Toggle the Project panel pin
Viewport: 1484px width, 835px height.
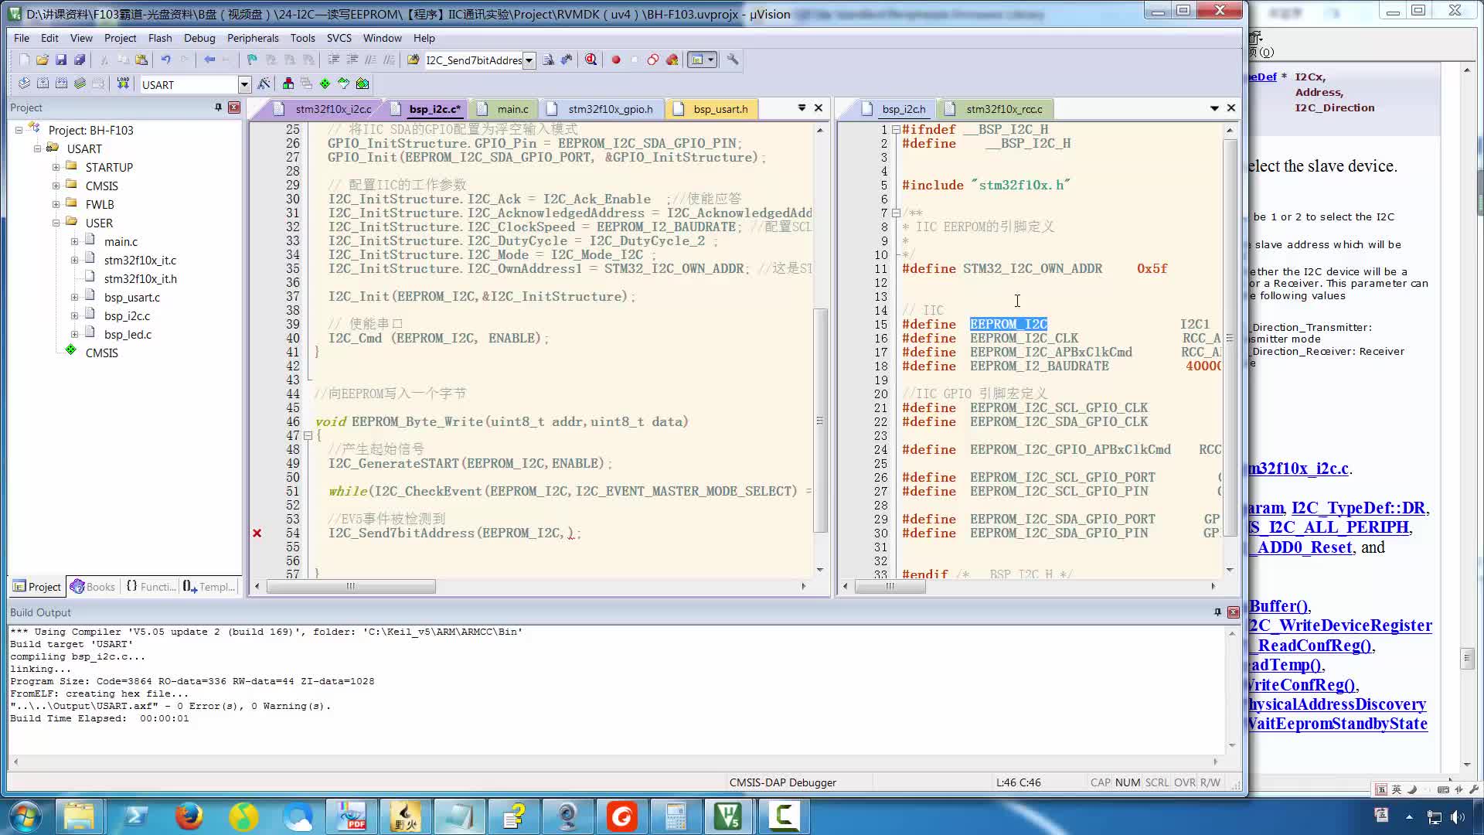219,107
